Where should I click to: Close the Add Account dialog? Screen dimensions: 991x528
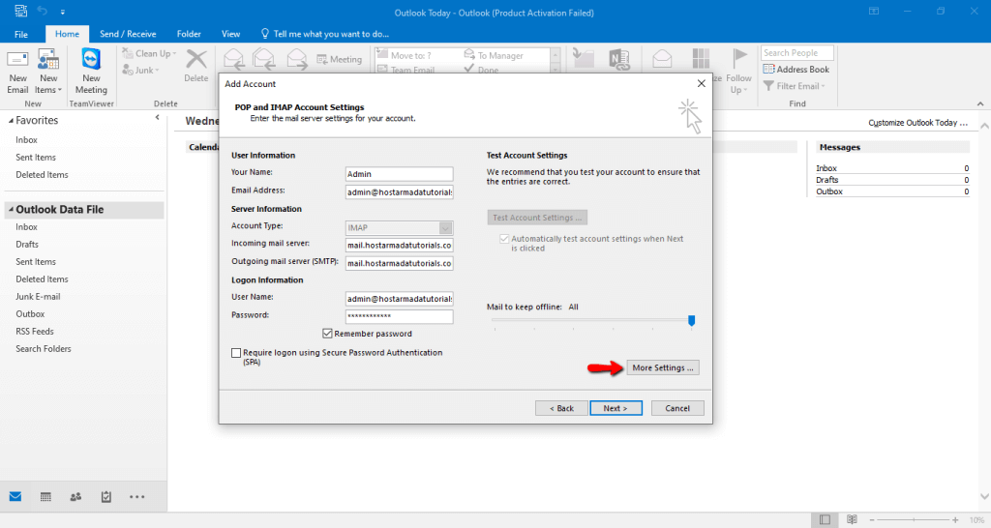click(701, 83)
